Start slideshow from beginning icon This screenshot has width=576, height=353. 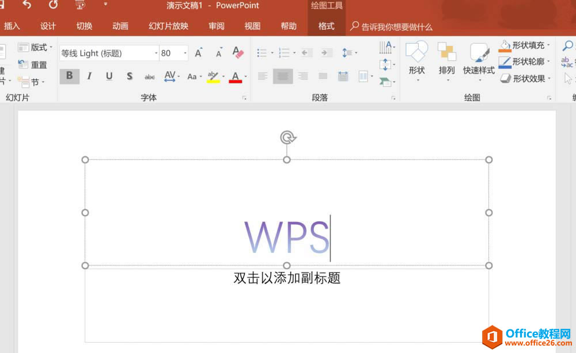tap(81, 5)
